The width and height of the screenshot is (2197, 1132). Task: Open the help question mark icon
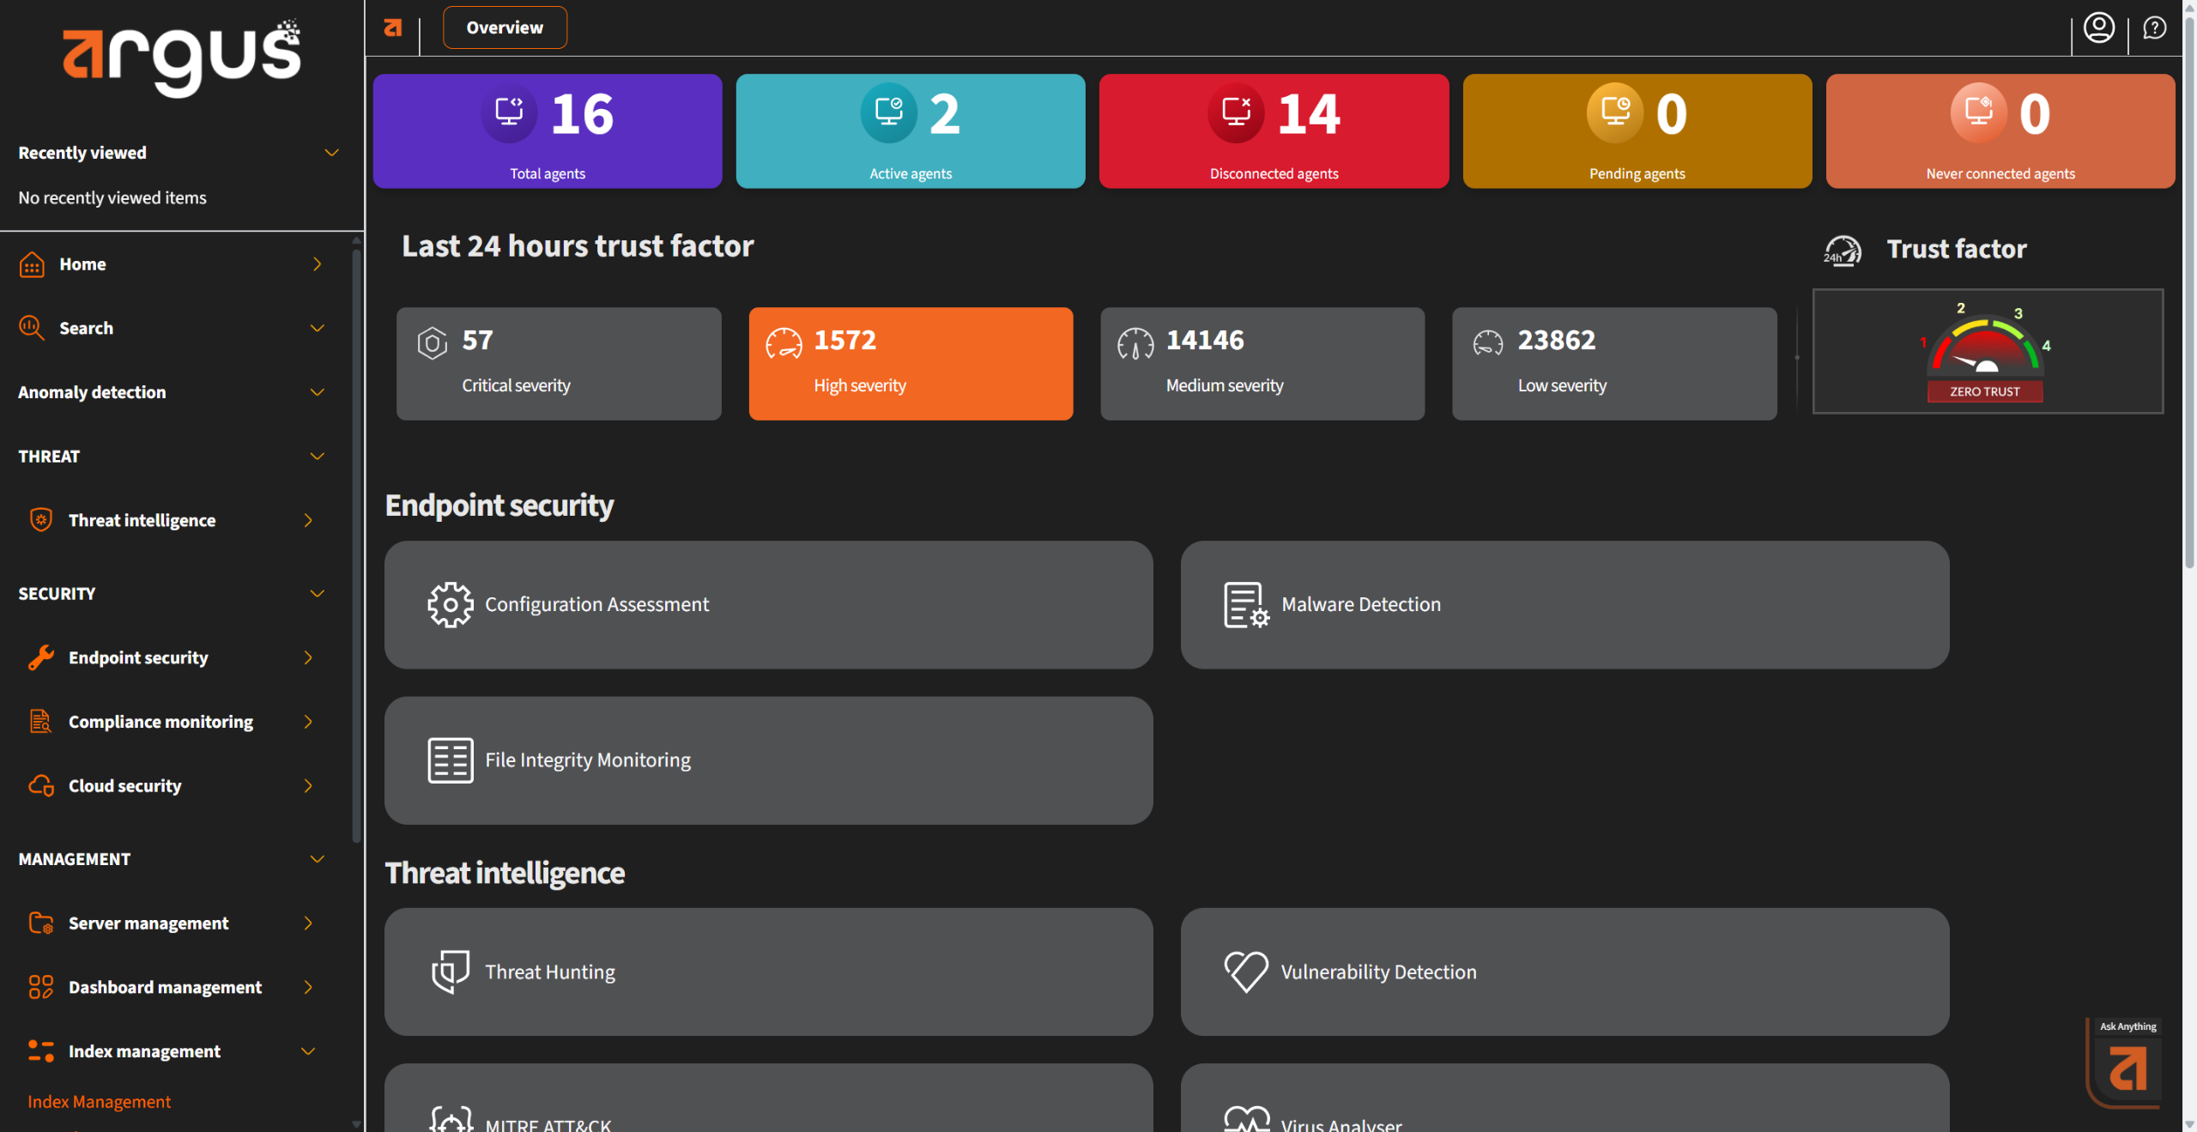click(x=2154, y=28)
